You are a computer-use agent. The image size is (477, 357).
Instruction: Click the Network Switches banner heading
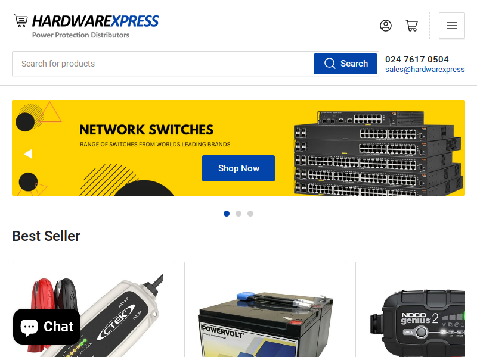pyautogui.click(x=147, y=130)
